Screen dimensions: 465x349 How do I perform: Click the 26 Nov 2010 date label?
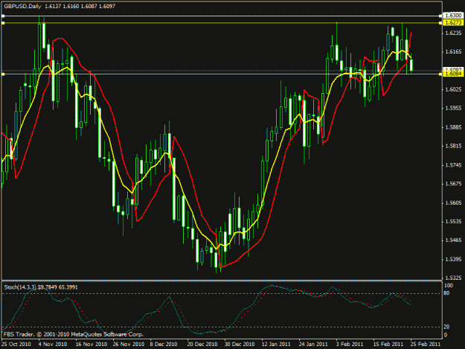click(x=129, y=344)
